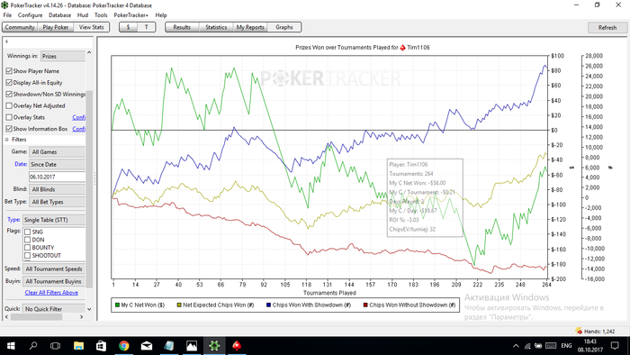Click the PokerTracker title bar logo
The height and width of the screenshot is (355, 630).
pyautogui.click(x=4, y=5)
